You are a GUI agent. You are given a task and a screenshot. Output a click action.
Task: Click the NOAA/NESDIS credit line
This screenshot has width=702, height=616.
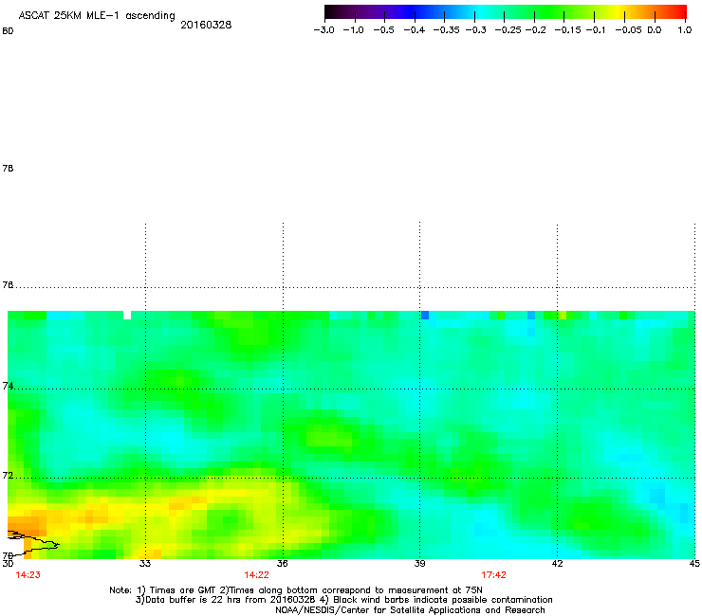pyautogui.click(x=410, y=610)
